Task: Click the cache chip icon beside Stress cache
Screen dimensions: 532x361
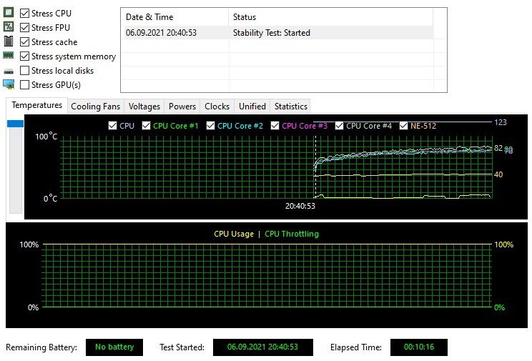Action: 9,41
